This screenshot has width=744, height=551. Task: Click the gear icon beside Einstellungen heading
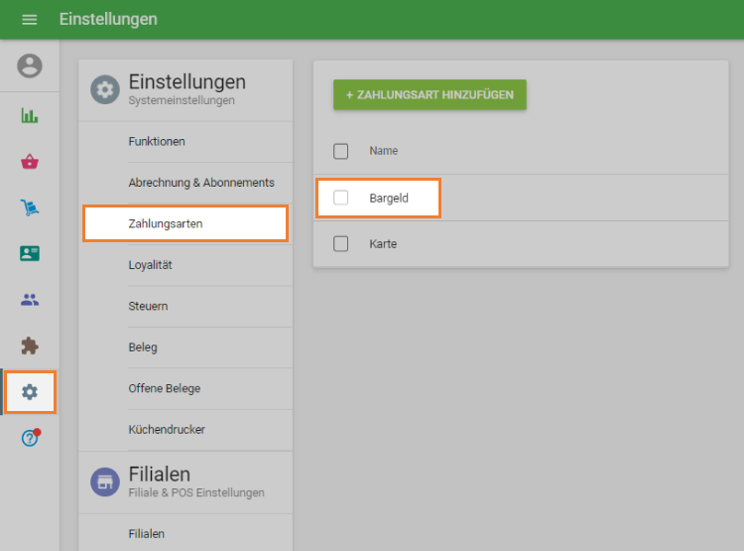[105, 89]
